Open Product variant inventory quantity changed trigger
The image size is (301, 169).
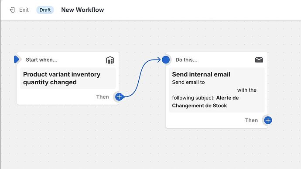pos(68,78)
